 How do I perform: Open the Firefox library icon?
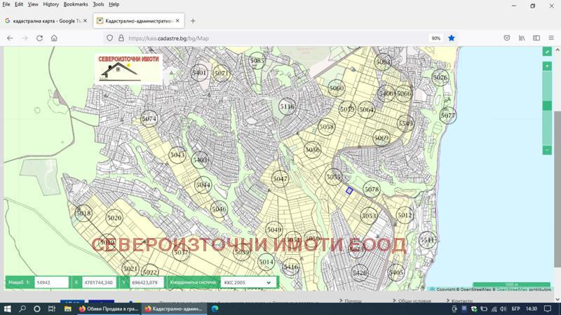pyautogui.click(x=522, y=38)
